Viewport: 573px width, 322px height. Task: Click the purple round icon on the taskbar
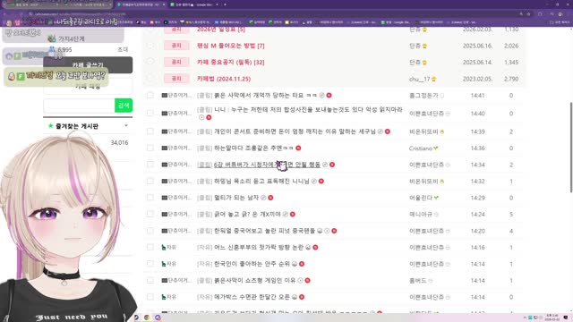158,318
